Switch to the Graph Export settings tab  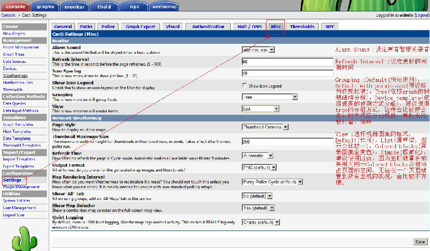tap(140, 27)
